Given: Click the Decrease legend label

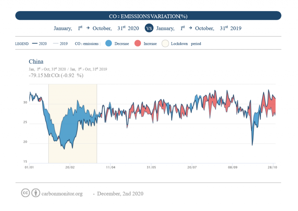Looking at the screenshot, I should (x=122, y=44).
